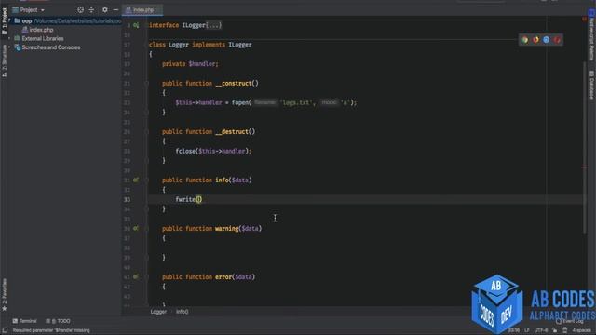Click the 4 spaces indent status entry
This screenshot has width=596, height=335.
pos(581,330)
